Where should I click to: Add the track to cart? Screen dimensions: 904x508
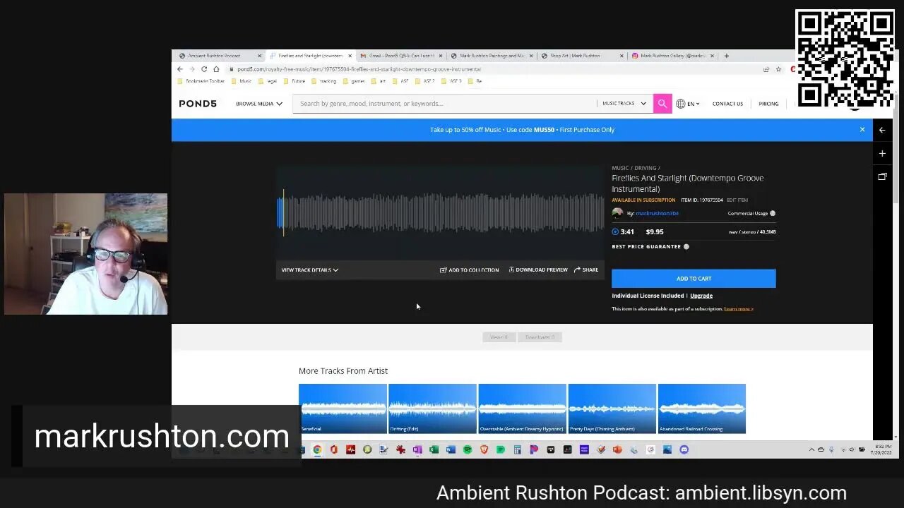tap(694, 278)
